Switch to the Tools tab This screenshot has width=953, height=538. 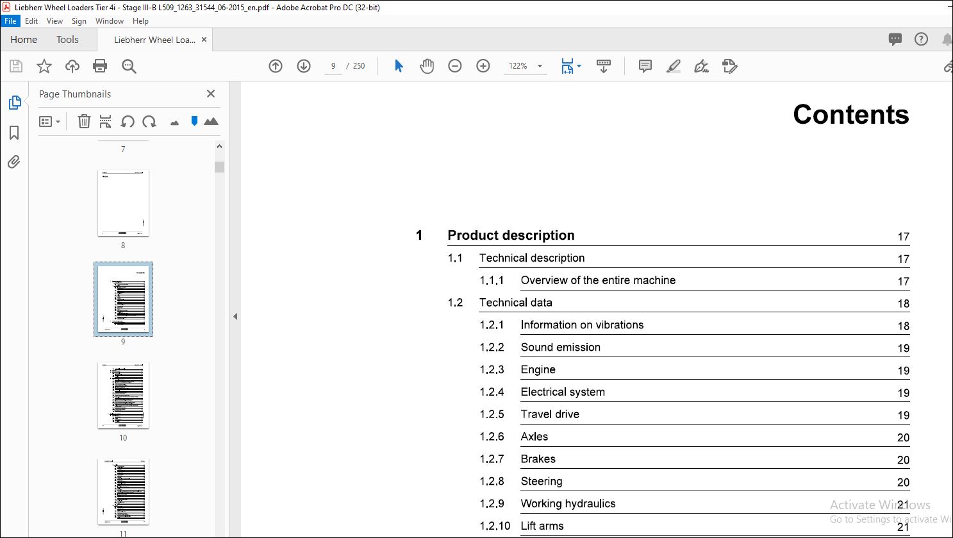click(67, 40)
